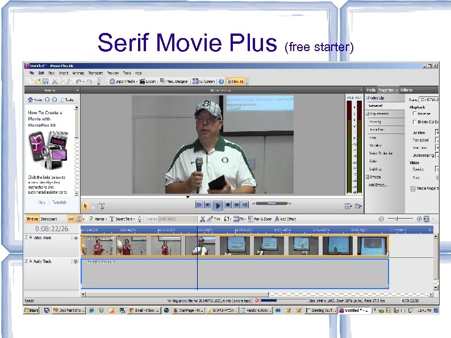451x338 pixels.
Task: Collapse the Adjustments section
Action: tap(368, 114)
